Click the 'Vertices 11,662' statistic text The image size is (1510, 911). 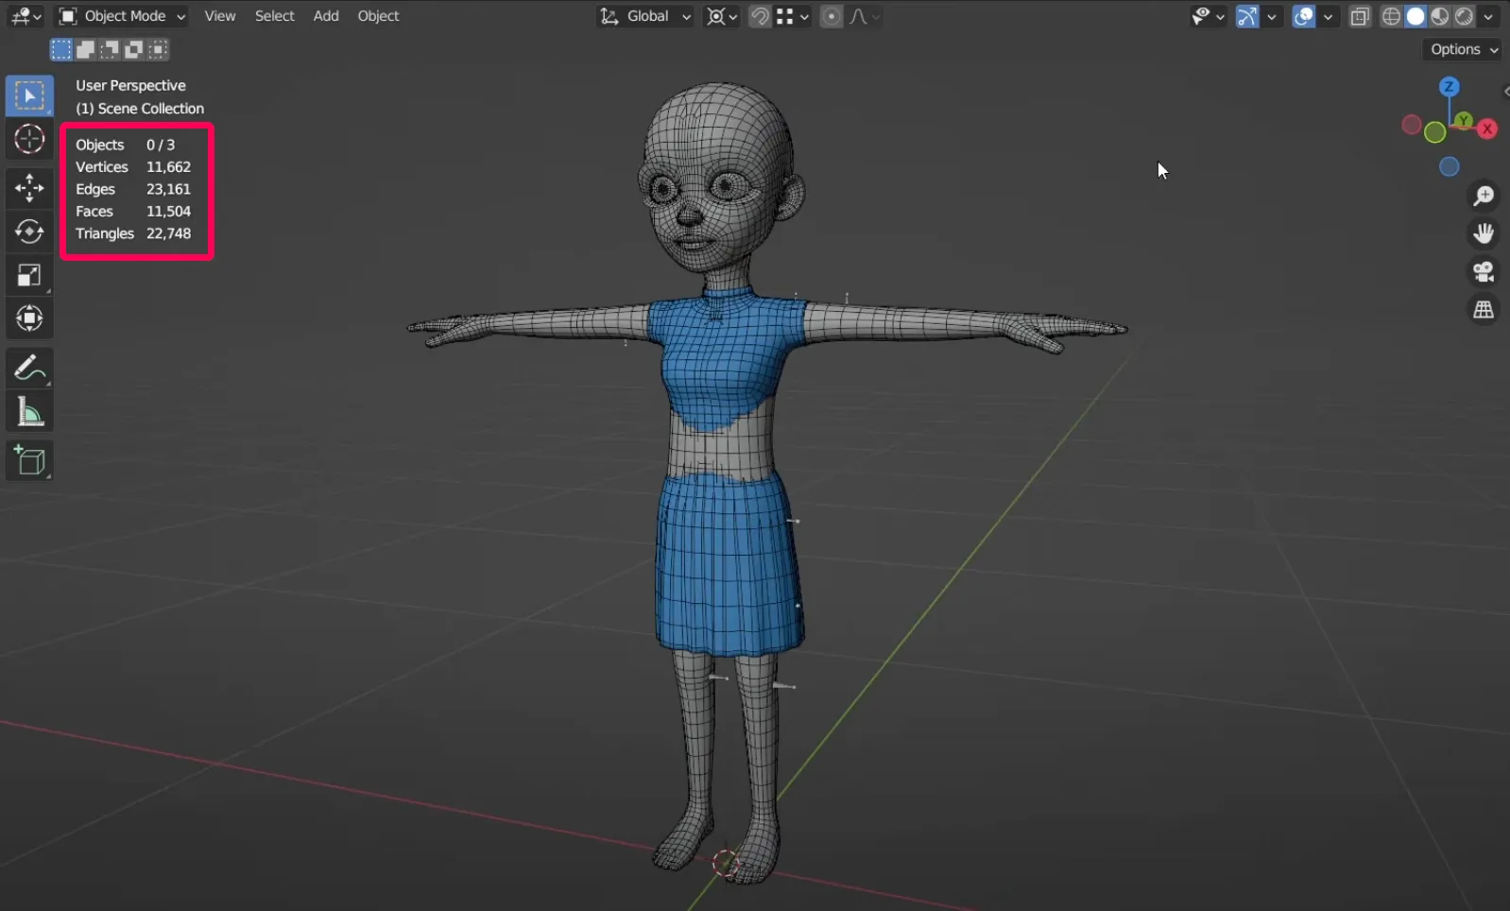133,167
